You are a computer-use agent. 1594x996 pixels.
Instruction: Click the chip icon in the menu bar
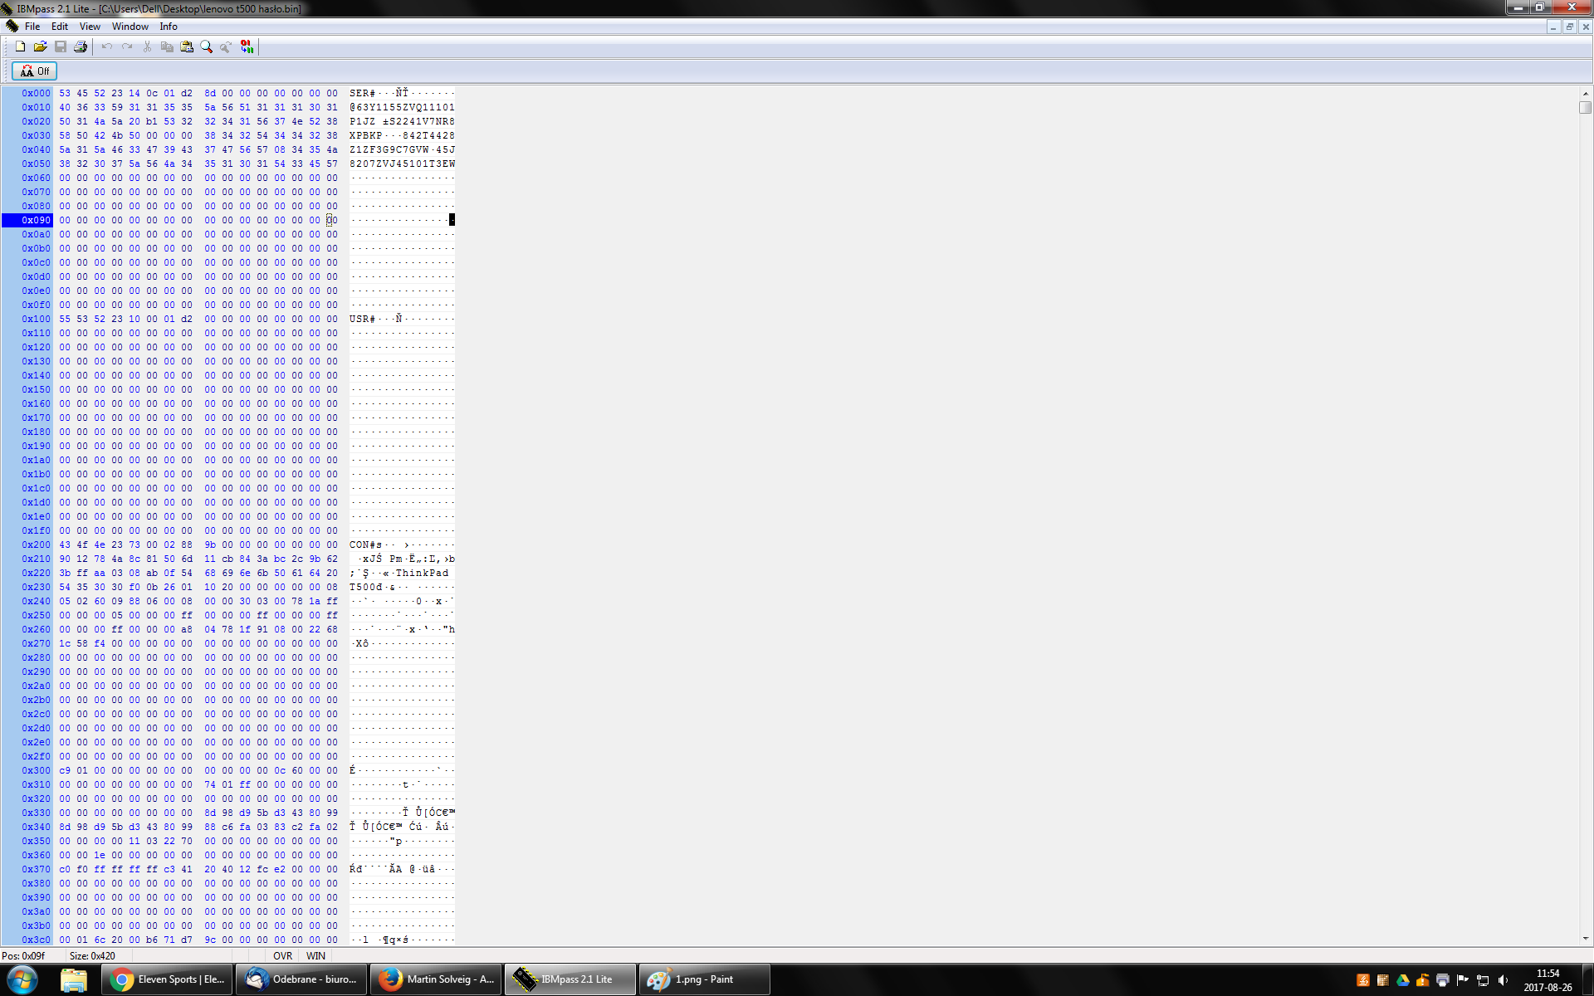coord(12,27)
